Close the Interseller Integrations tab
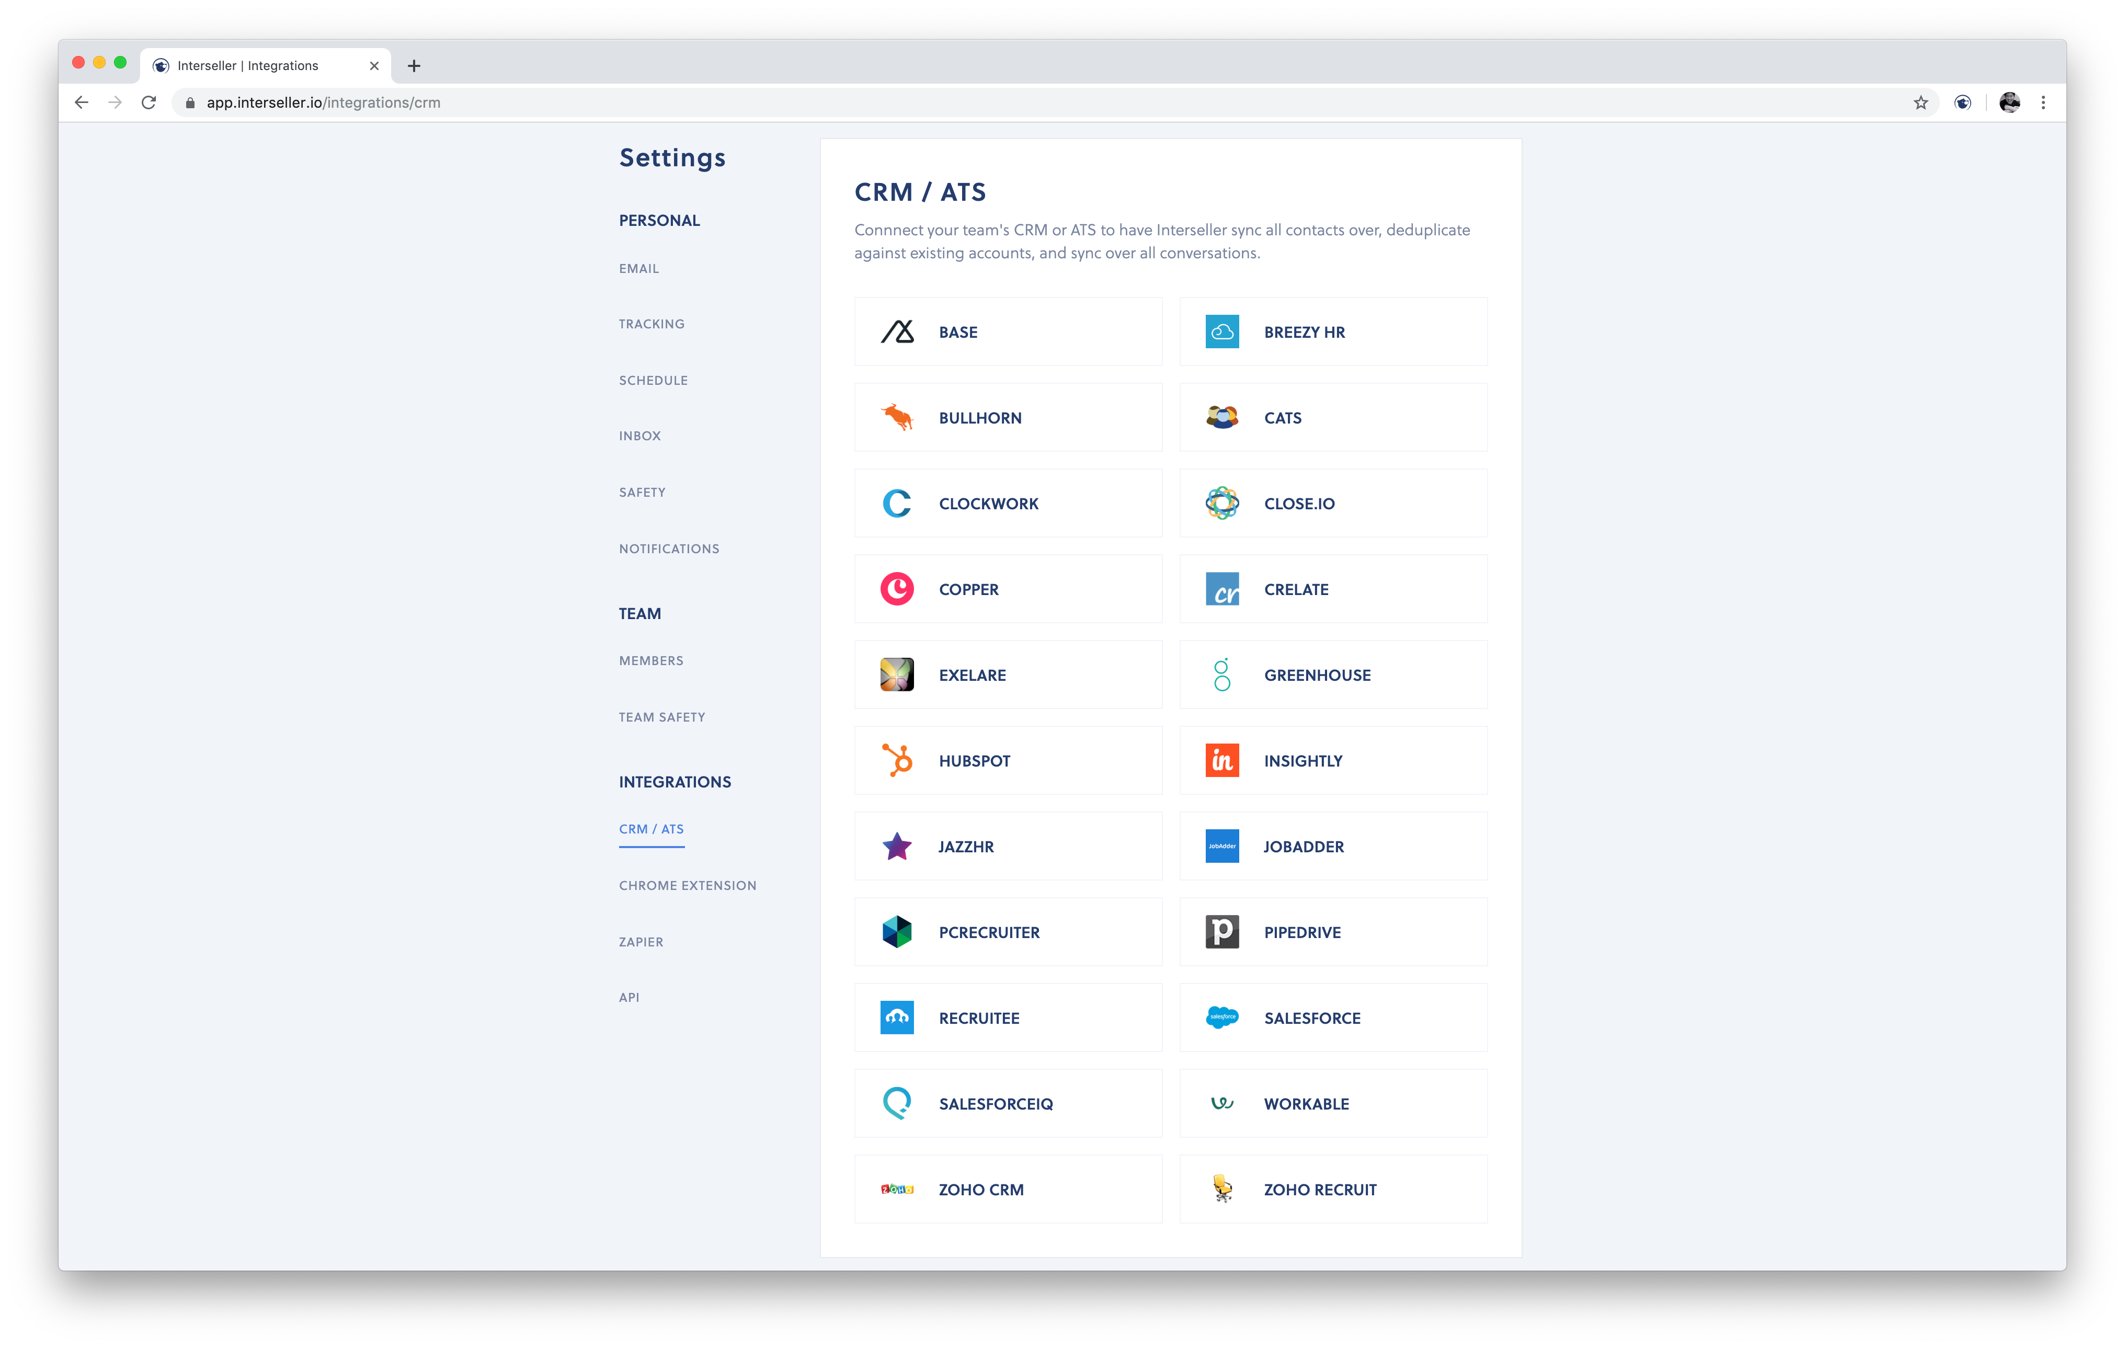Screen dimensions: 2125x1348 point(374,65)
